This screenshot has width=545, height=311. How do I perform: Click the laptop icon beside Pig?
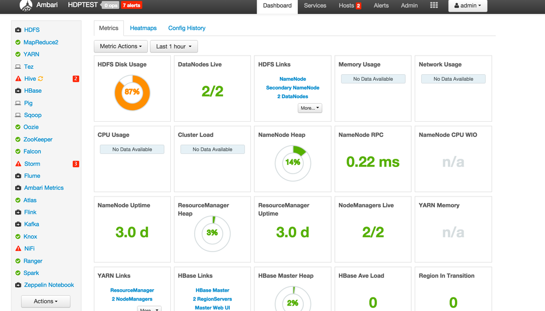(18, 103)
